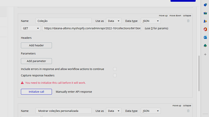The height and width of the screenshot is (117, 209).
Task: Move the Coleção call down
Action: coord(175,15)
